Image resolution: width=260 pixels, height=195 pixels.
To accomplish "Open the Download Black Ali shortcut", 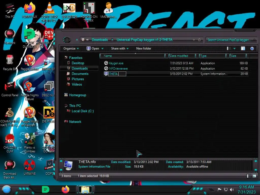I will click(10, 169).
